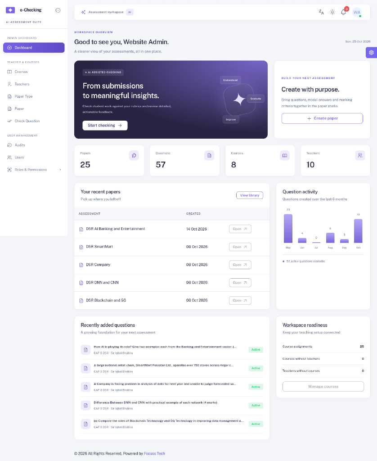This screenshot has height=461, width=377.
Task: Click the Users people icon in sidebar
Action: tap(9, 157)
